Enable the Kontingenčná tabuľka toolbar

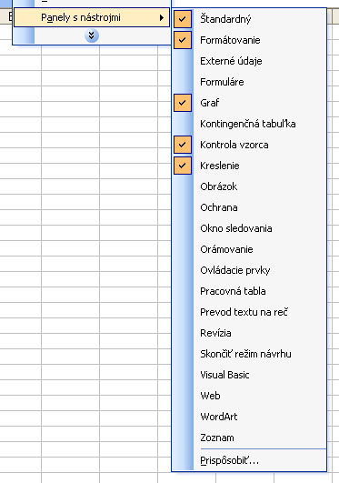[x=249, y=124]
